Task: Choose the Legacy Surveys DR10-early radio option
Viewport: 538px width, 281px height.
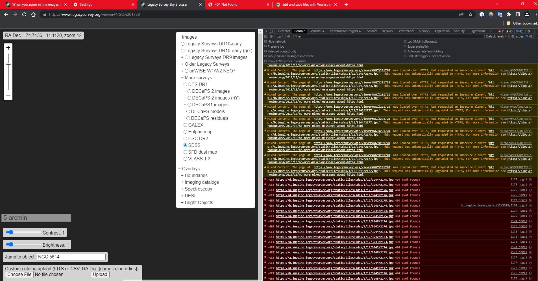Action: (x=182, y=44)
